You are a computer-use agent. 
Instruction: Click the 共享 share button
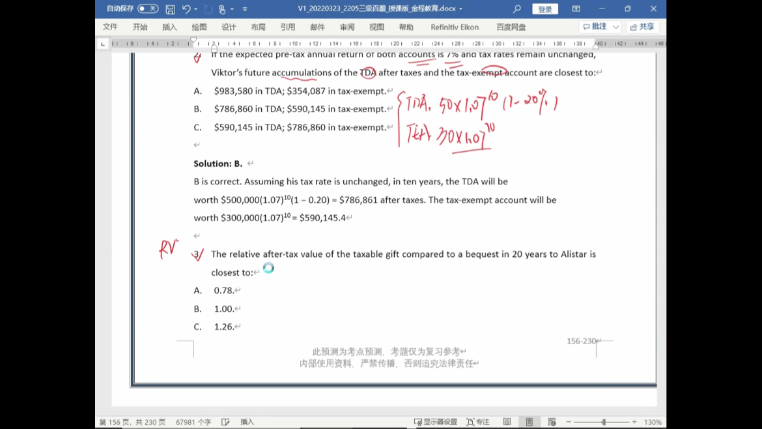tap(642, 27)
